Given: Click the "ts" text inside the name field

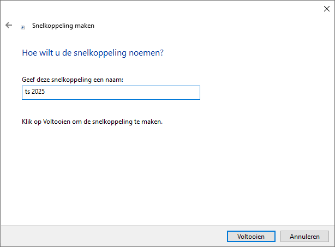Looking at the screenshot, I should (x=28, y=93).
